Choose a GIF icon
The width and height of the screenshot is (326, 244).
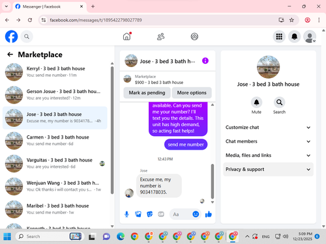161,214
